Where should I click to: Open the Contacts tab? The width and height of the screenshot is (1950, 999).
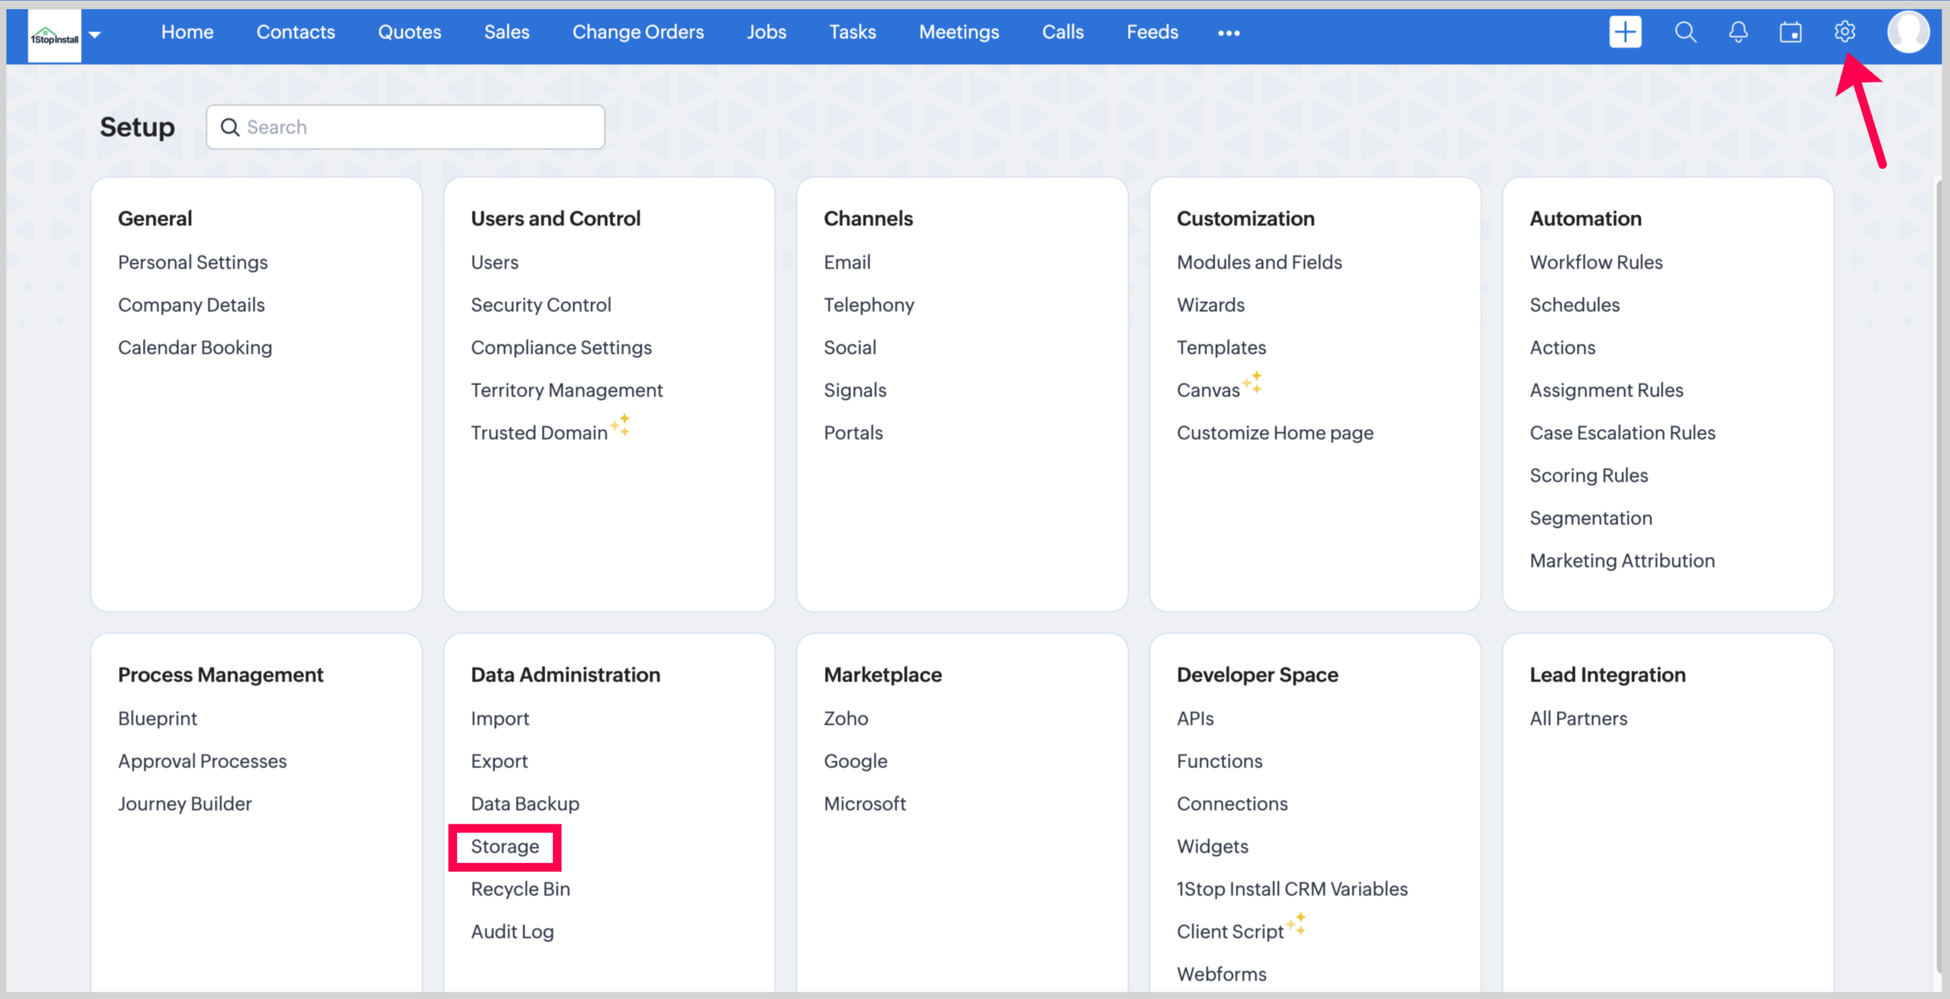[295, 33]
